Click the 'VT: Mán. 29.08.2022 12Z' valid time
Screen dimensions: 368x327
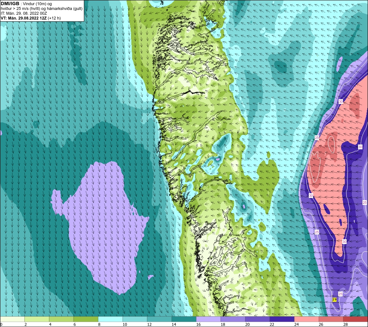pyautogui.click(x=24, y=18)
